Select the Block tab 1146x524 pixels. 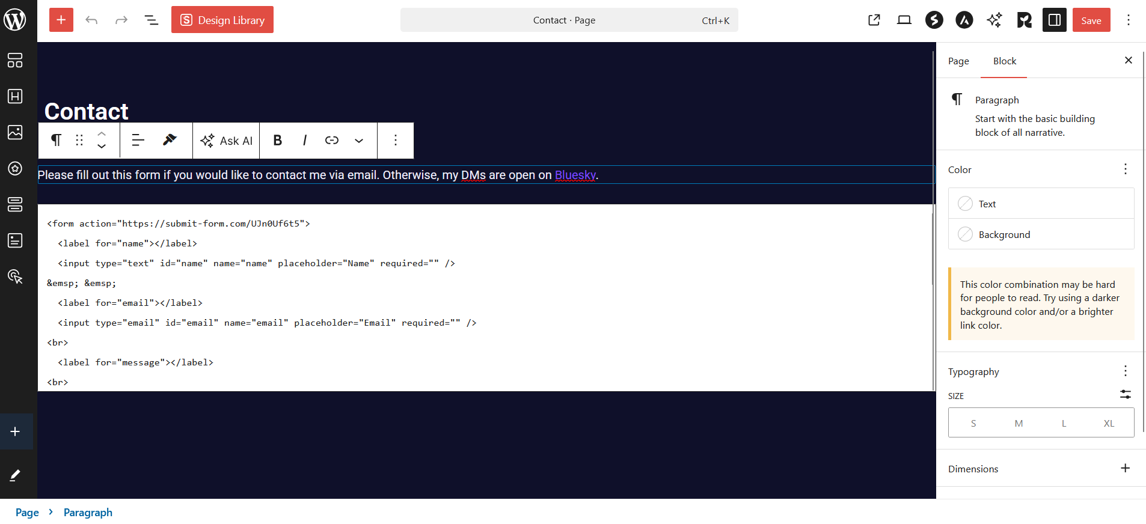(x=1004, y=61)
